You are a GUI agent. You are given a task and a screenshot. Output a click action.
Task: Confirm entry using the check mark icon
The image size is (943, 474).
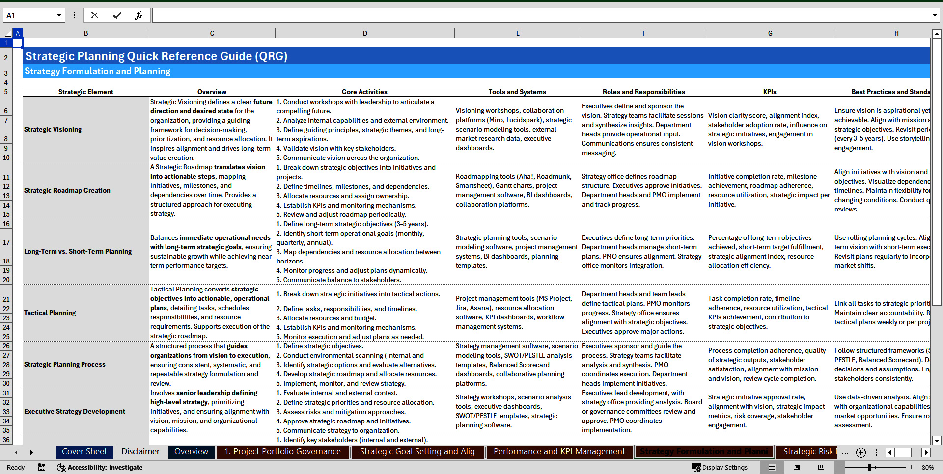[117, 15]
